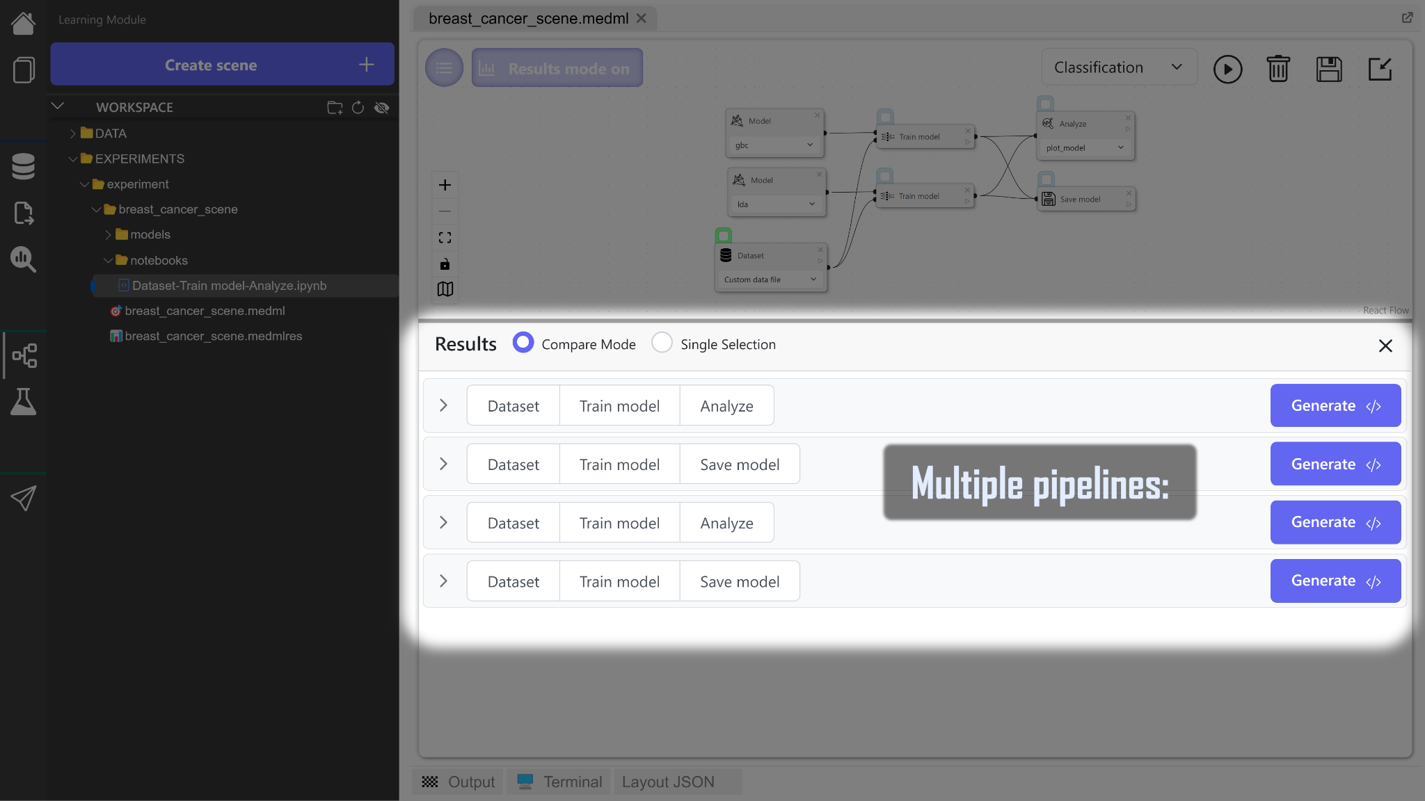Image resolution: width=1425 pixels, height=801 pixels.
Task: Click Generate for the last Save model pipeline
Action: 1335,581
